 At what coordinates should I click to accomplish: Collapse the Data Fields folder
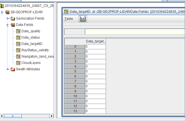click(8, 25)
